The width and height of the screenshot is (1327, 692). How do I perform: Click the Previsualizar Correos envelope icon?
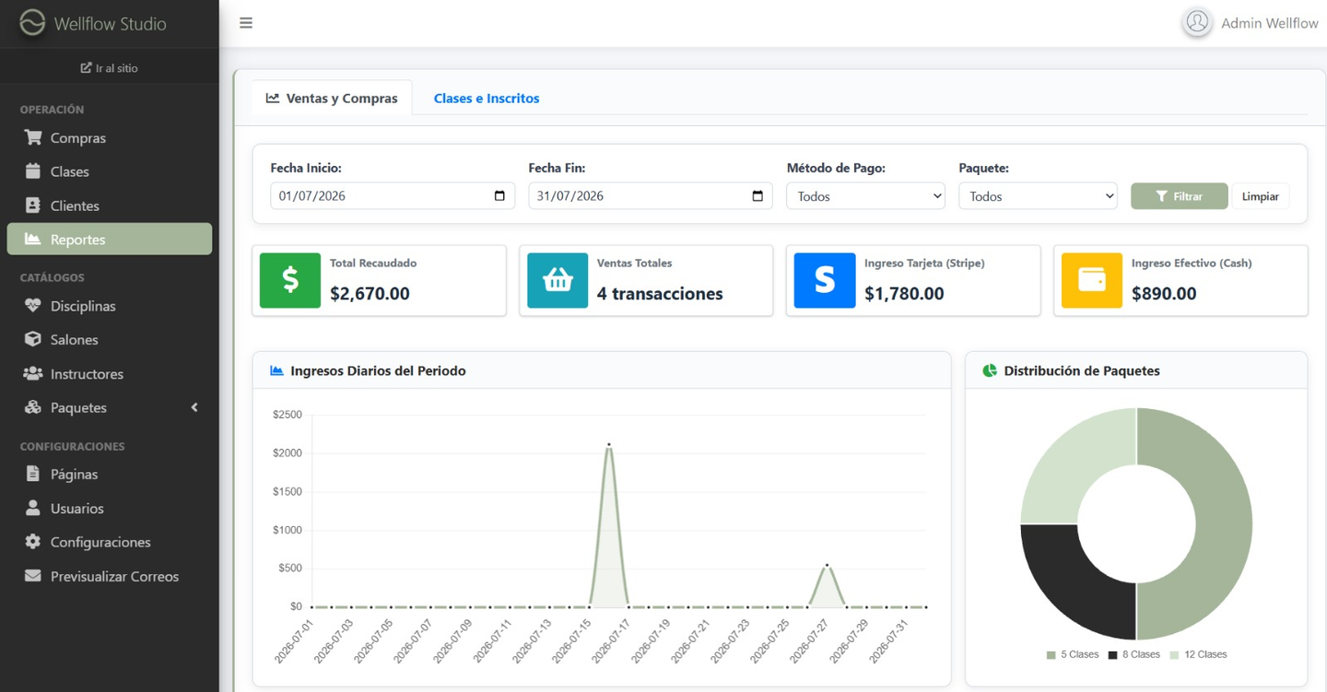tap(33, 576)
